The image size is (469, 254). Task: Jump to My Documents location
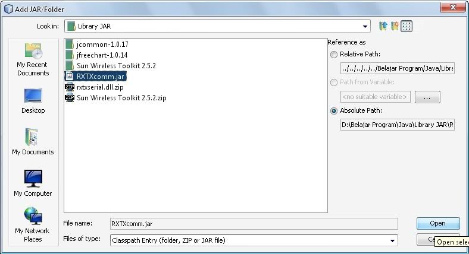[x=33, y=142]
